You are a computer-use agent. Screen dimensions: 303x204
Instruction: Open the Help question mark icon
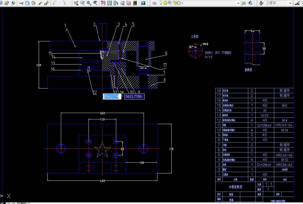coord(143,3)
